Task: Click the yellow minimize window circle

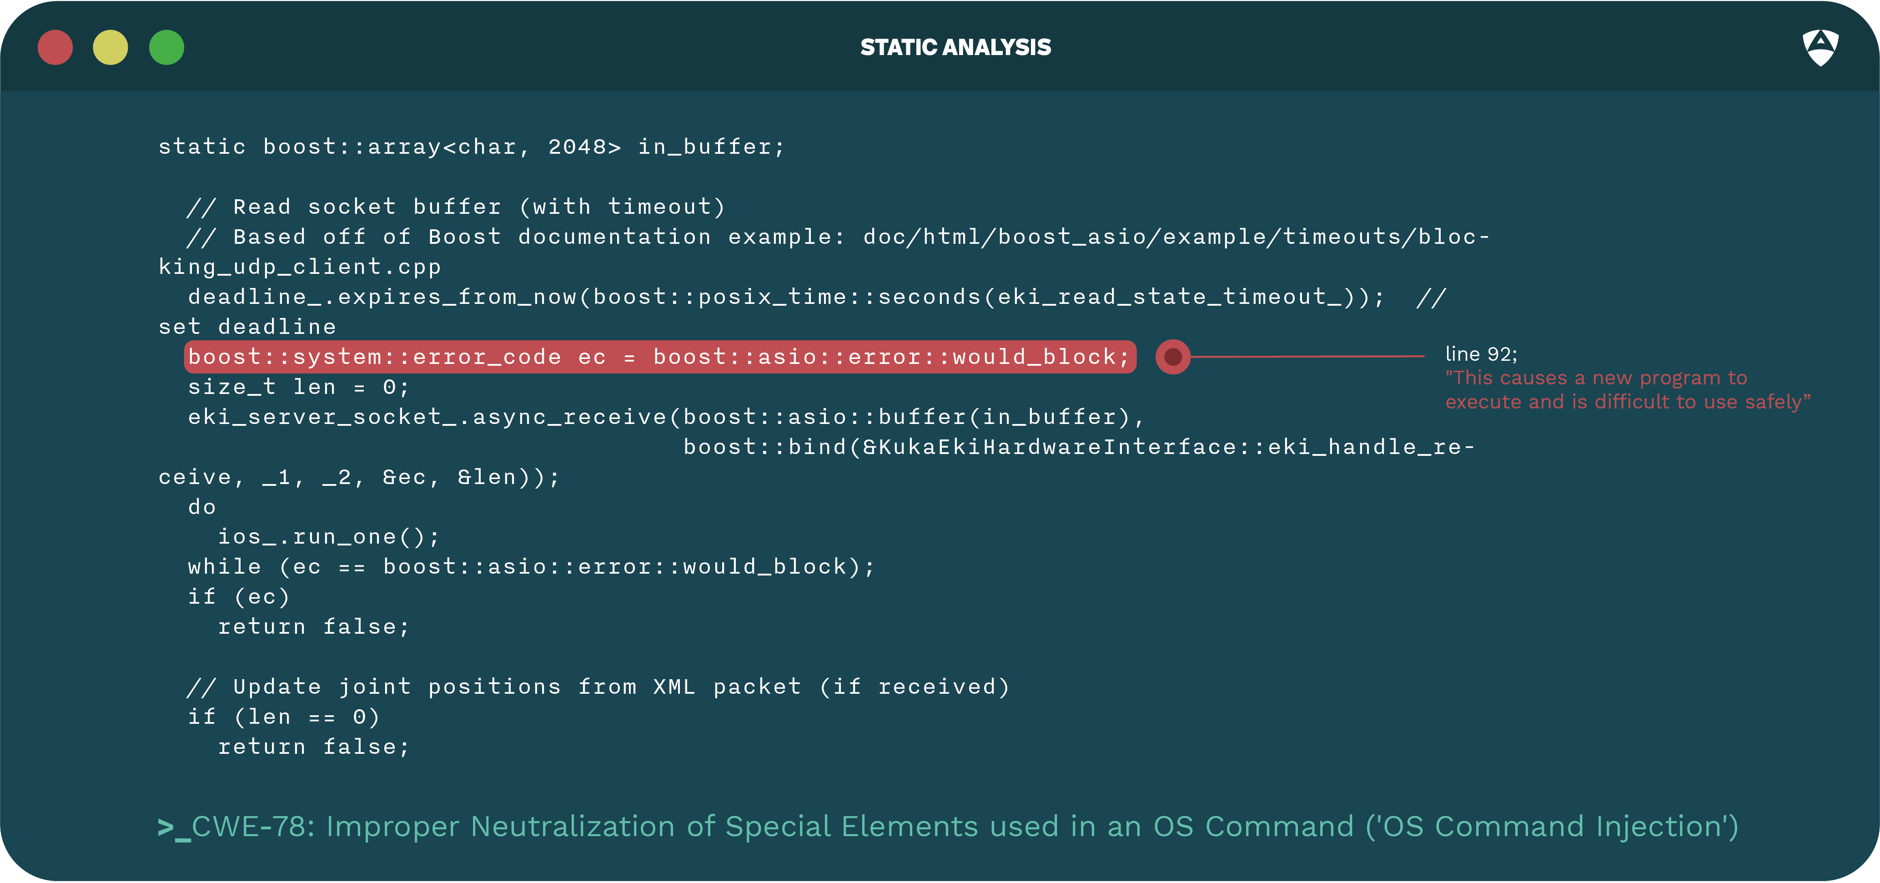Action: (x=111, y=48)
